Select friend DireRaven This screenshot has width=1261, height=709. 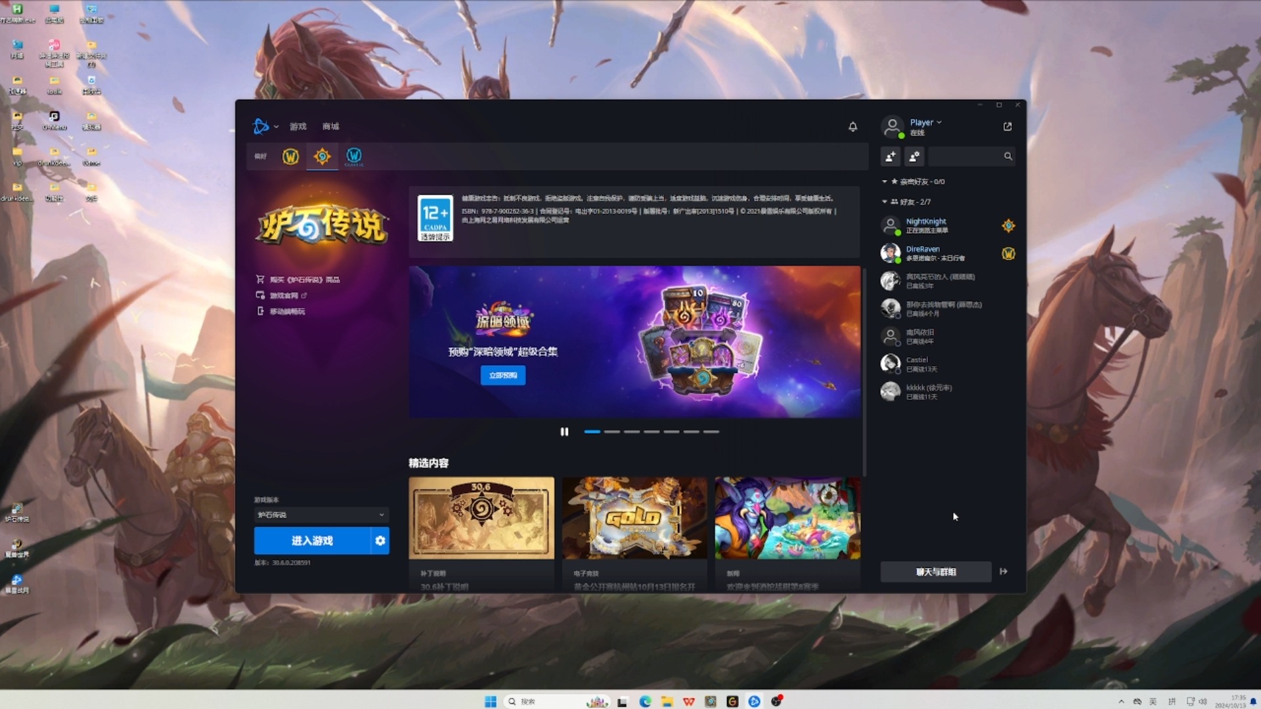(948, 253)
